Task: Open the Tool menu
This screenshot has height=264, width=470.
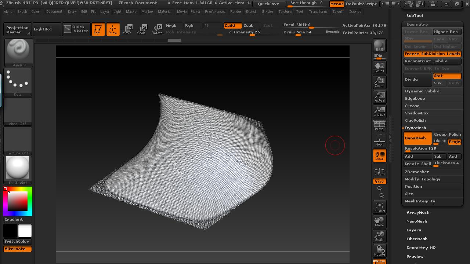Action: tap(300, 12)
